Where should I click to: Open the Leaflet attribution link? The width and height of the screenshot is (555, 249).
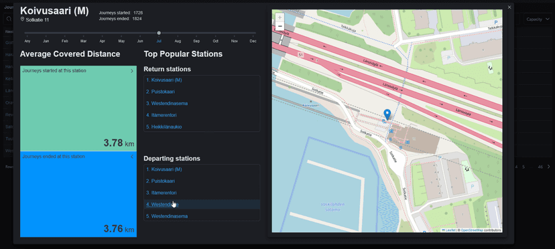point(450,230)
